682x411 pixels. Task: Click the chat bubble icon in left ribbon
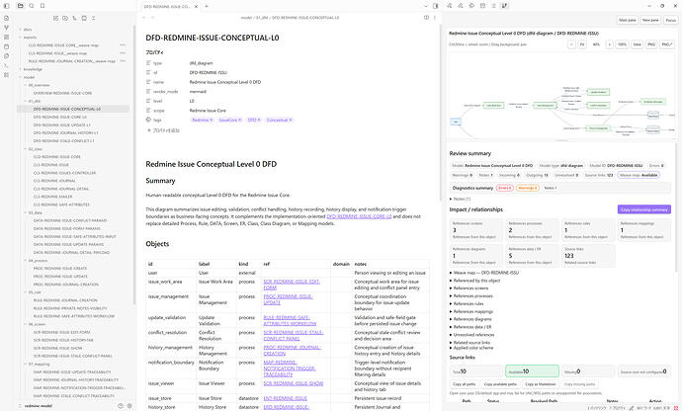pyautogui.click(x=6, y=56)
